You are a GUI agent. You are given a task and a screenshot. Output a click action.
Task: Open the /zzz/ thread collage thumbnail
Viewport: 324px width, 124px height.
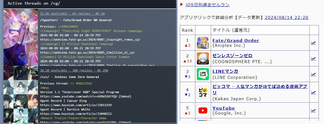(21, 94)
